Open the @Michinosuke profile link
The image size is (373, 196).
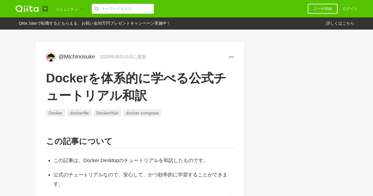click(77, 57)
